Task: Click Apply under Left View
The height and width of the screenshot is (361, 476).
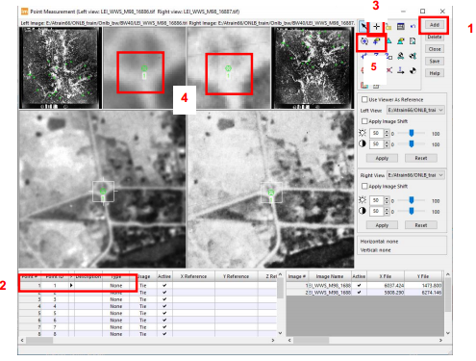Action: coord(382,158)
